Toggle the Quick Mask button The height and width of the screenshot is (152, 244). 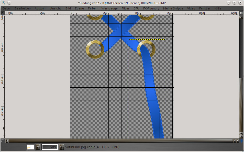coord(3,141)
